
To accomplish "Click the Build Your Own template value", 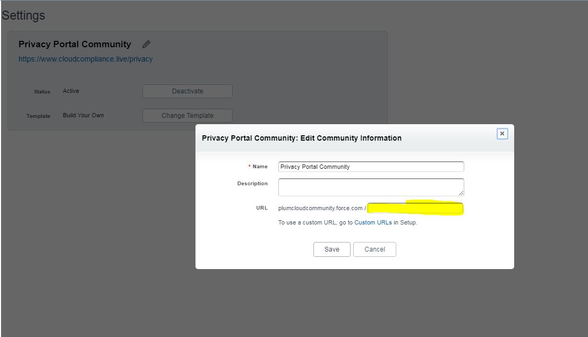I will [83, 116].
